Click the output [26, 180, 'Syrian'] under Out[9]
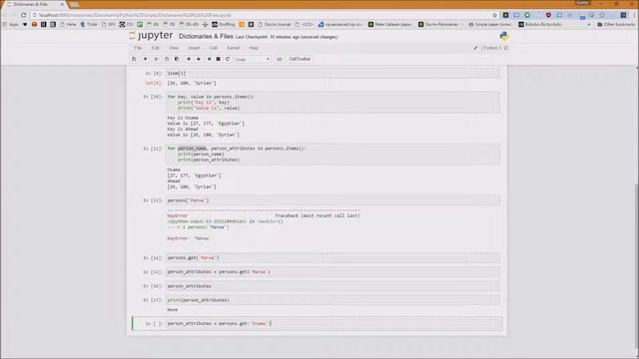This screenshot has height=359, width=639. (x=192, y=83)
